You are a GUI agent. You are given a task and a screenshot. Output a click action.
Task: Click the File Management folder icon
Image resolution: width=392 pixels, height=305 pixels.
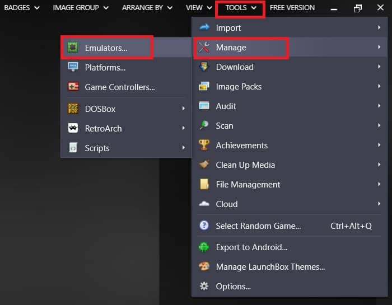click(204, 184)
